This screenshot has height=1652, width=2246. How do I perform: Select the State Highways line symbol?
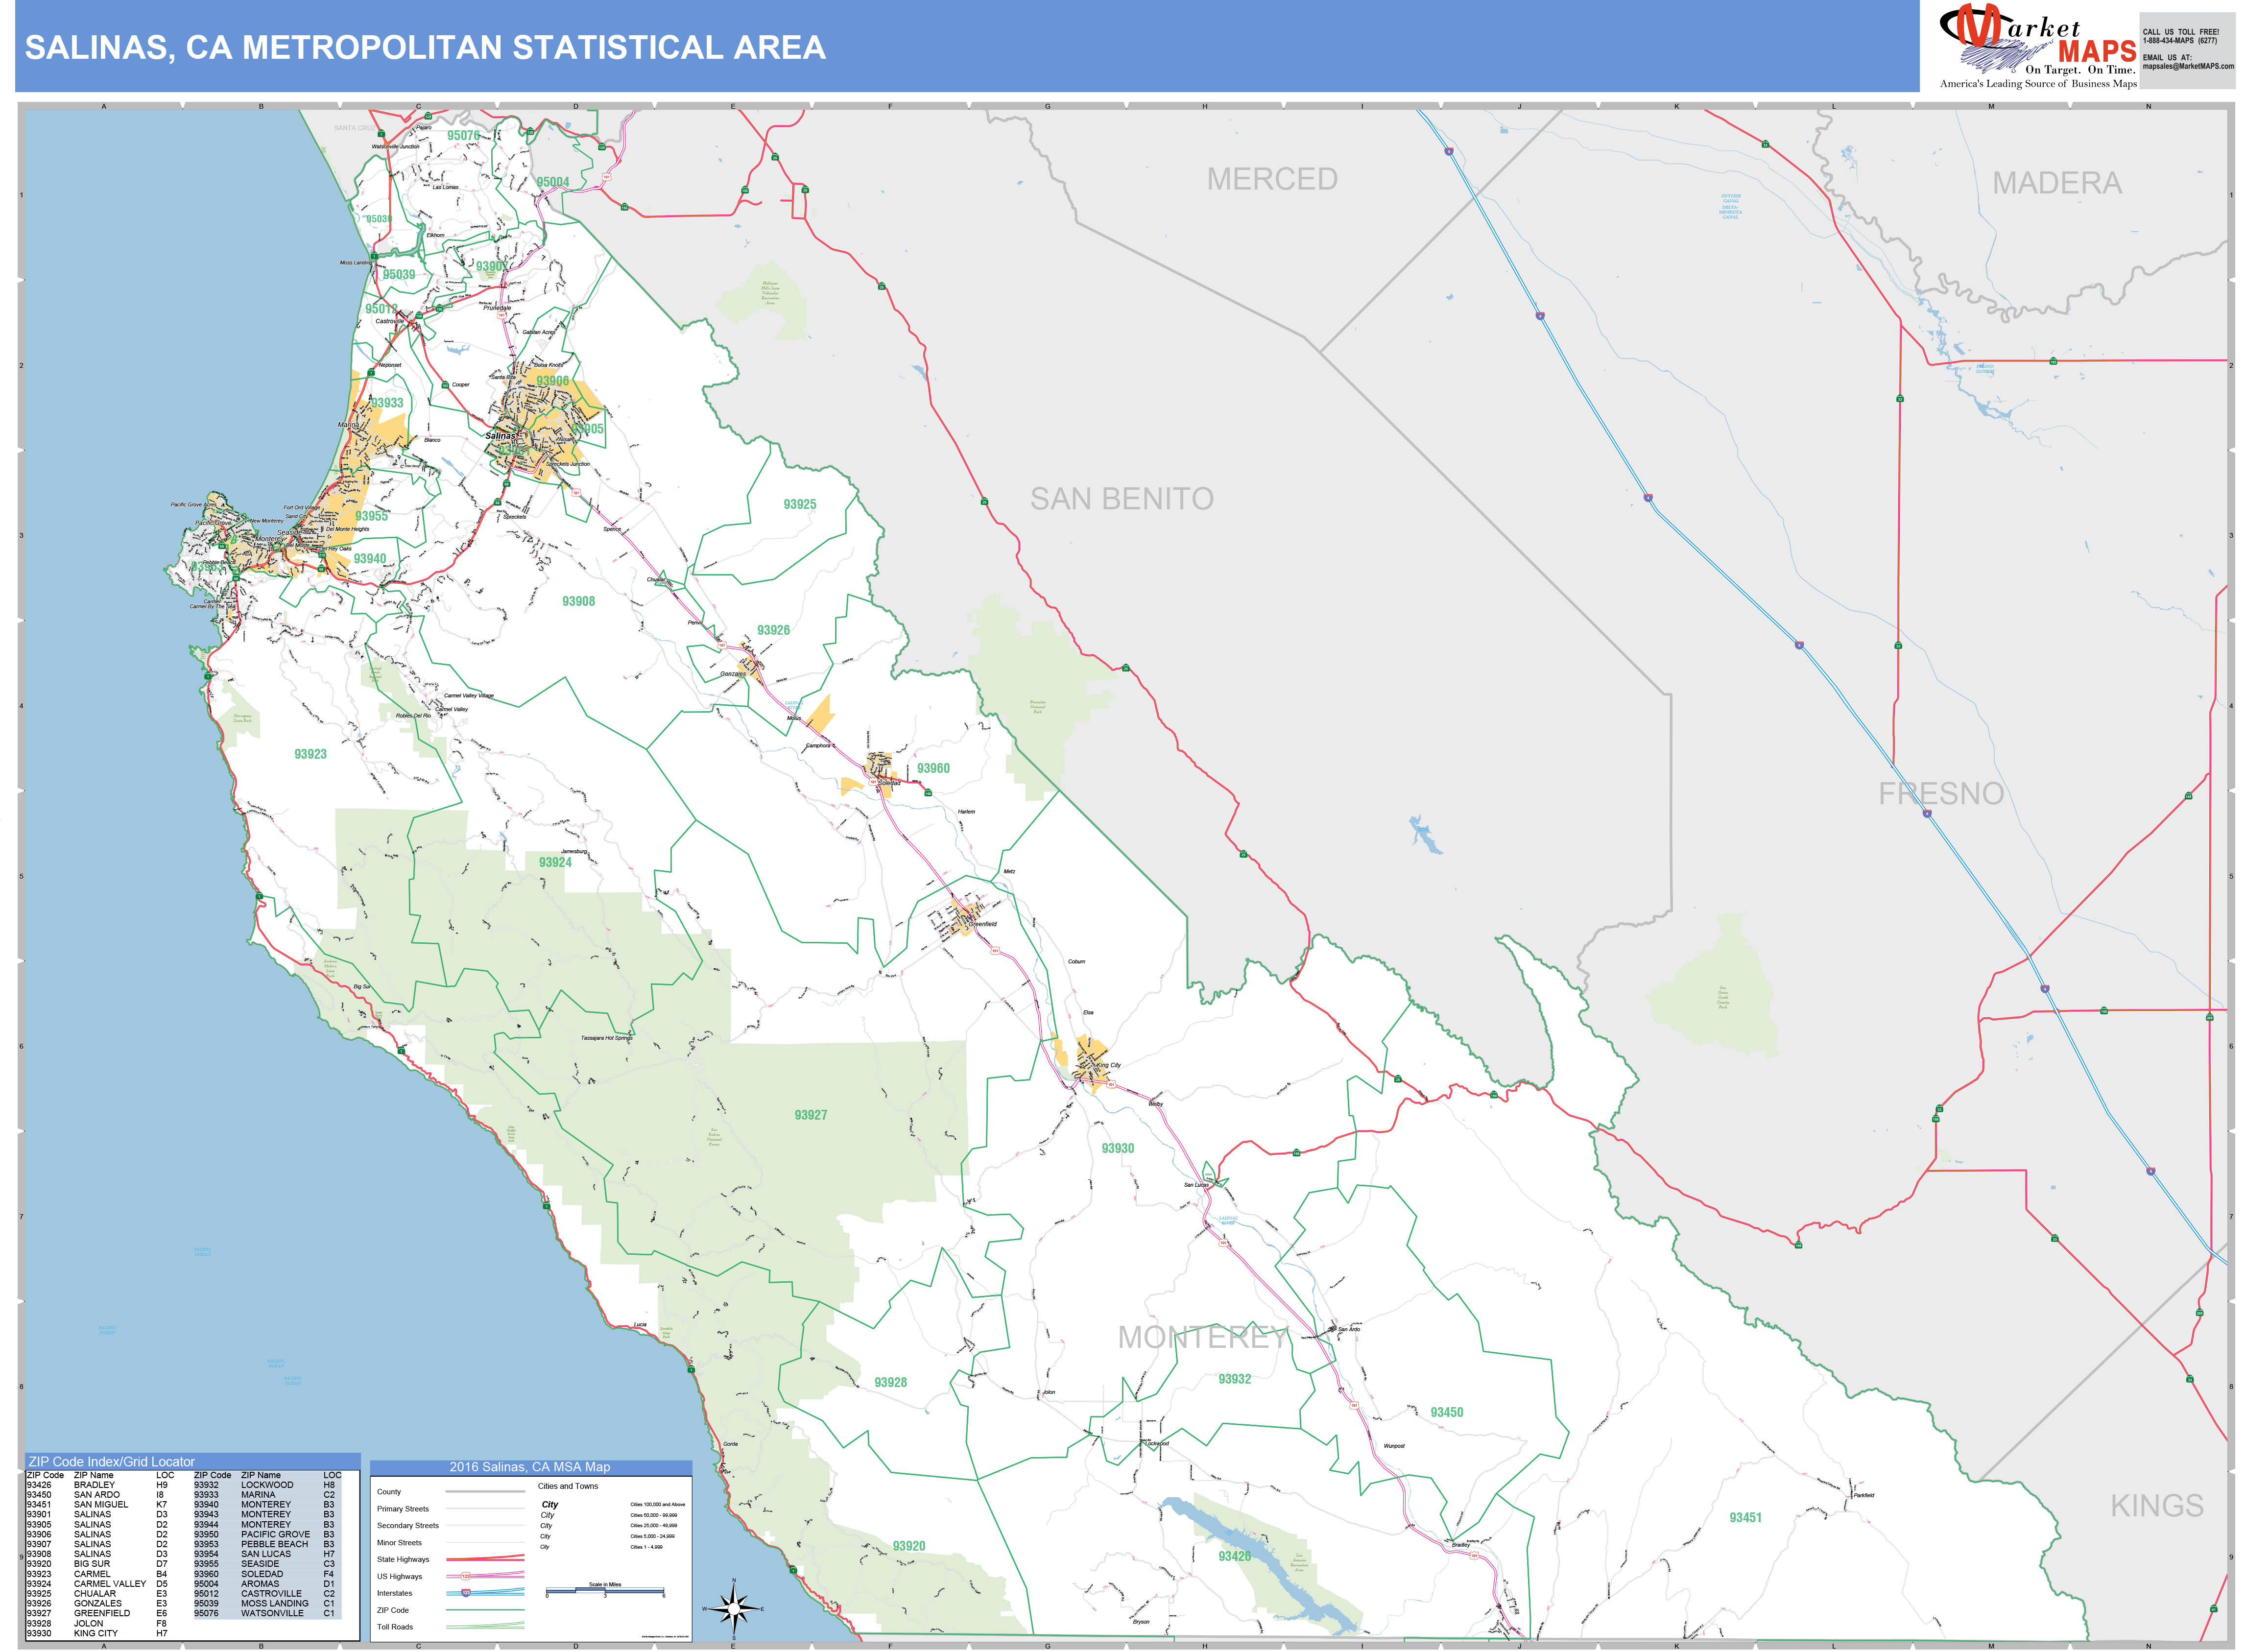coord(486,1559)
